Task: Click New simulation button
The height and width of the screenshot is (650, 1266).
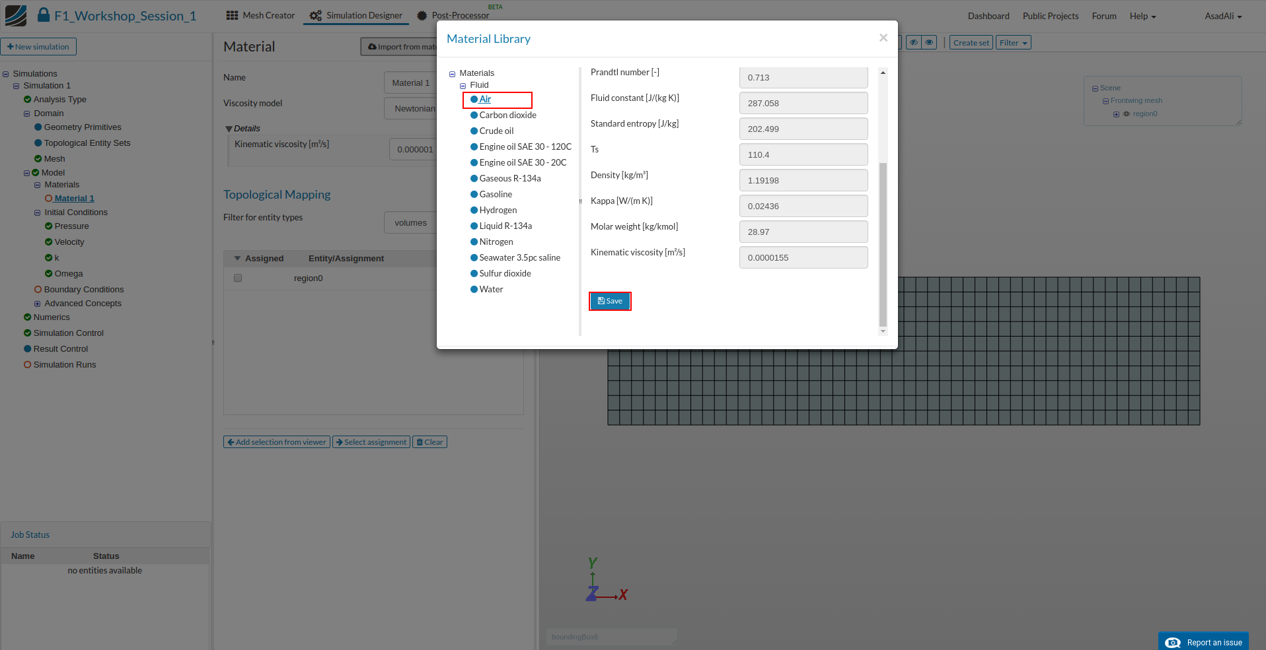Action: [38, 47]
